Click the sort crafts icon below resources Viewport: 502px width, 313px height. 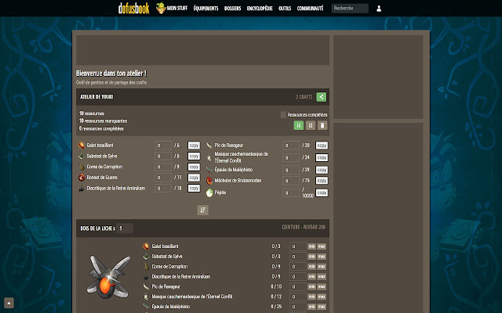(202, 210)
